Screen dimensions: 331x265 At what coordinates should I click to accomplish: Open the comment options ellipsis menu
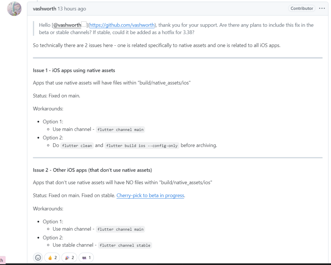click(x=322, y=8)
